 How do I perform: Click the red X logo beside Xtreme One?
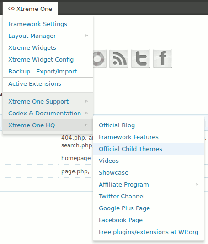(11, 9)
